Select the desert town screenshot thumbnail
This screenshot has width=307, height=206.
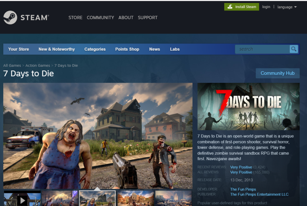(136, 199)
